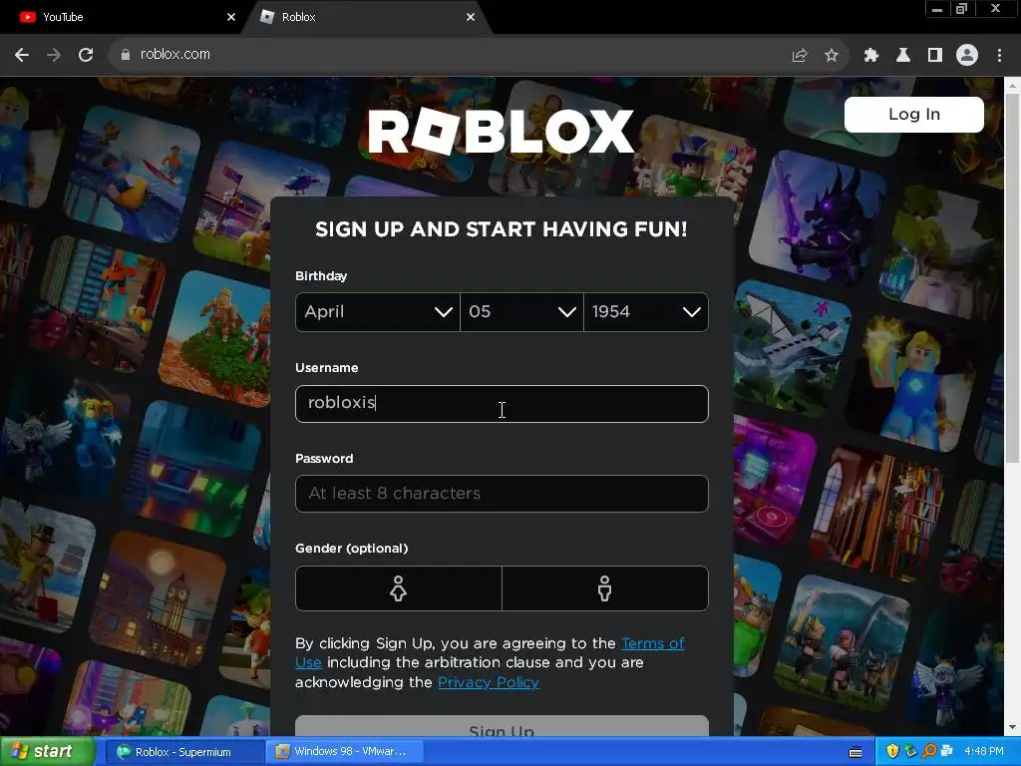The height and width of the screenshot is (766, 1021).
Task: Open the Privacy Policy link
Action: pos(489,682)
